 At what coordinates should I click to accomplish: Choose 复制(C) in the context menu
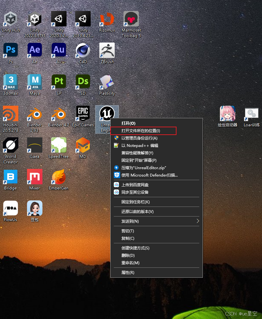click(157, 238)
